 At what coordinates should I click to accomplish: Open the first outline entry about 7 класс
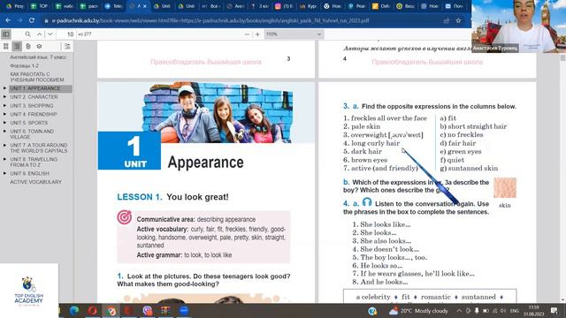pyautogui.click(x=38, y=57)
